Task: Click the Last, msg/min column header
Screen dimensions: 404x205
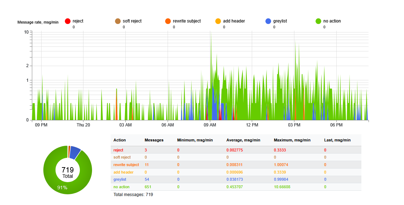Action: (337, 140)
